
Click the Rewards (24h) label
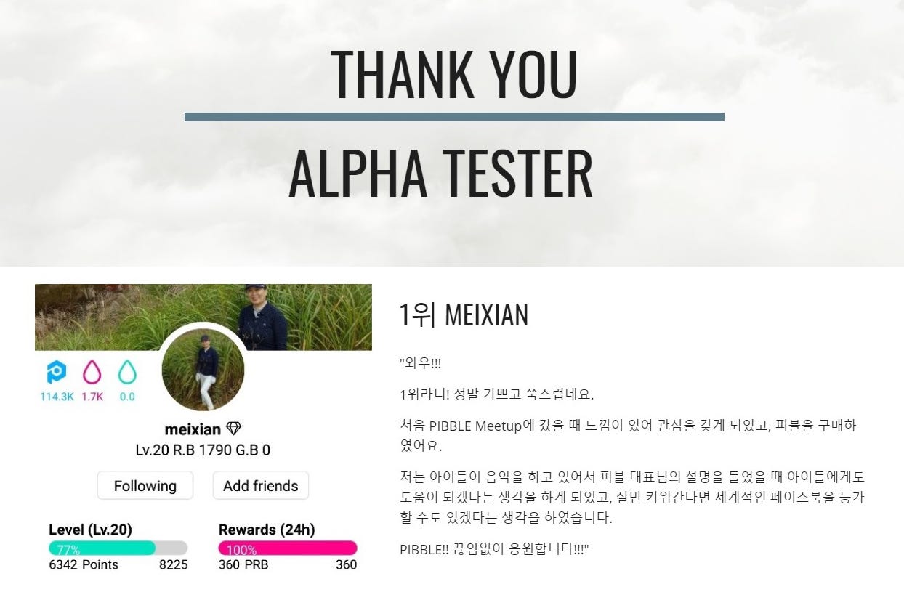267,530
